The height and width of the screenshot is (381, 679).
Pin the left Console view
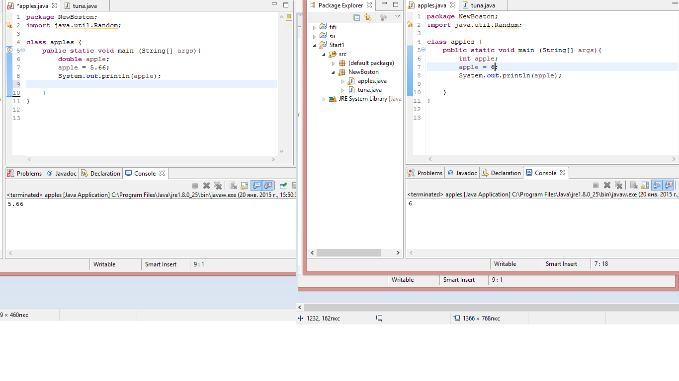click(x=282, y=186)
